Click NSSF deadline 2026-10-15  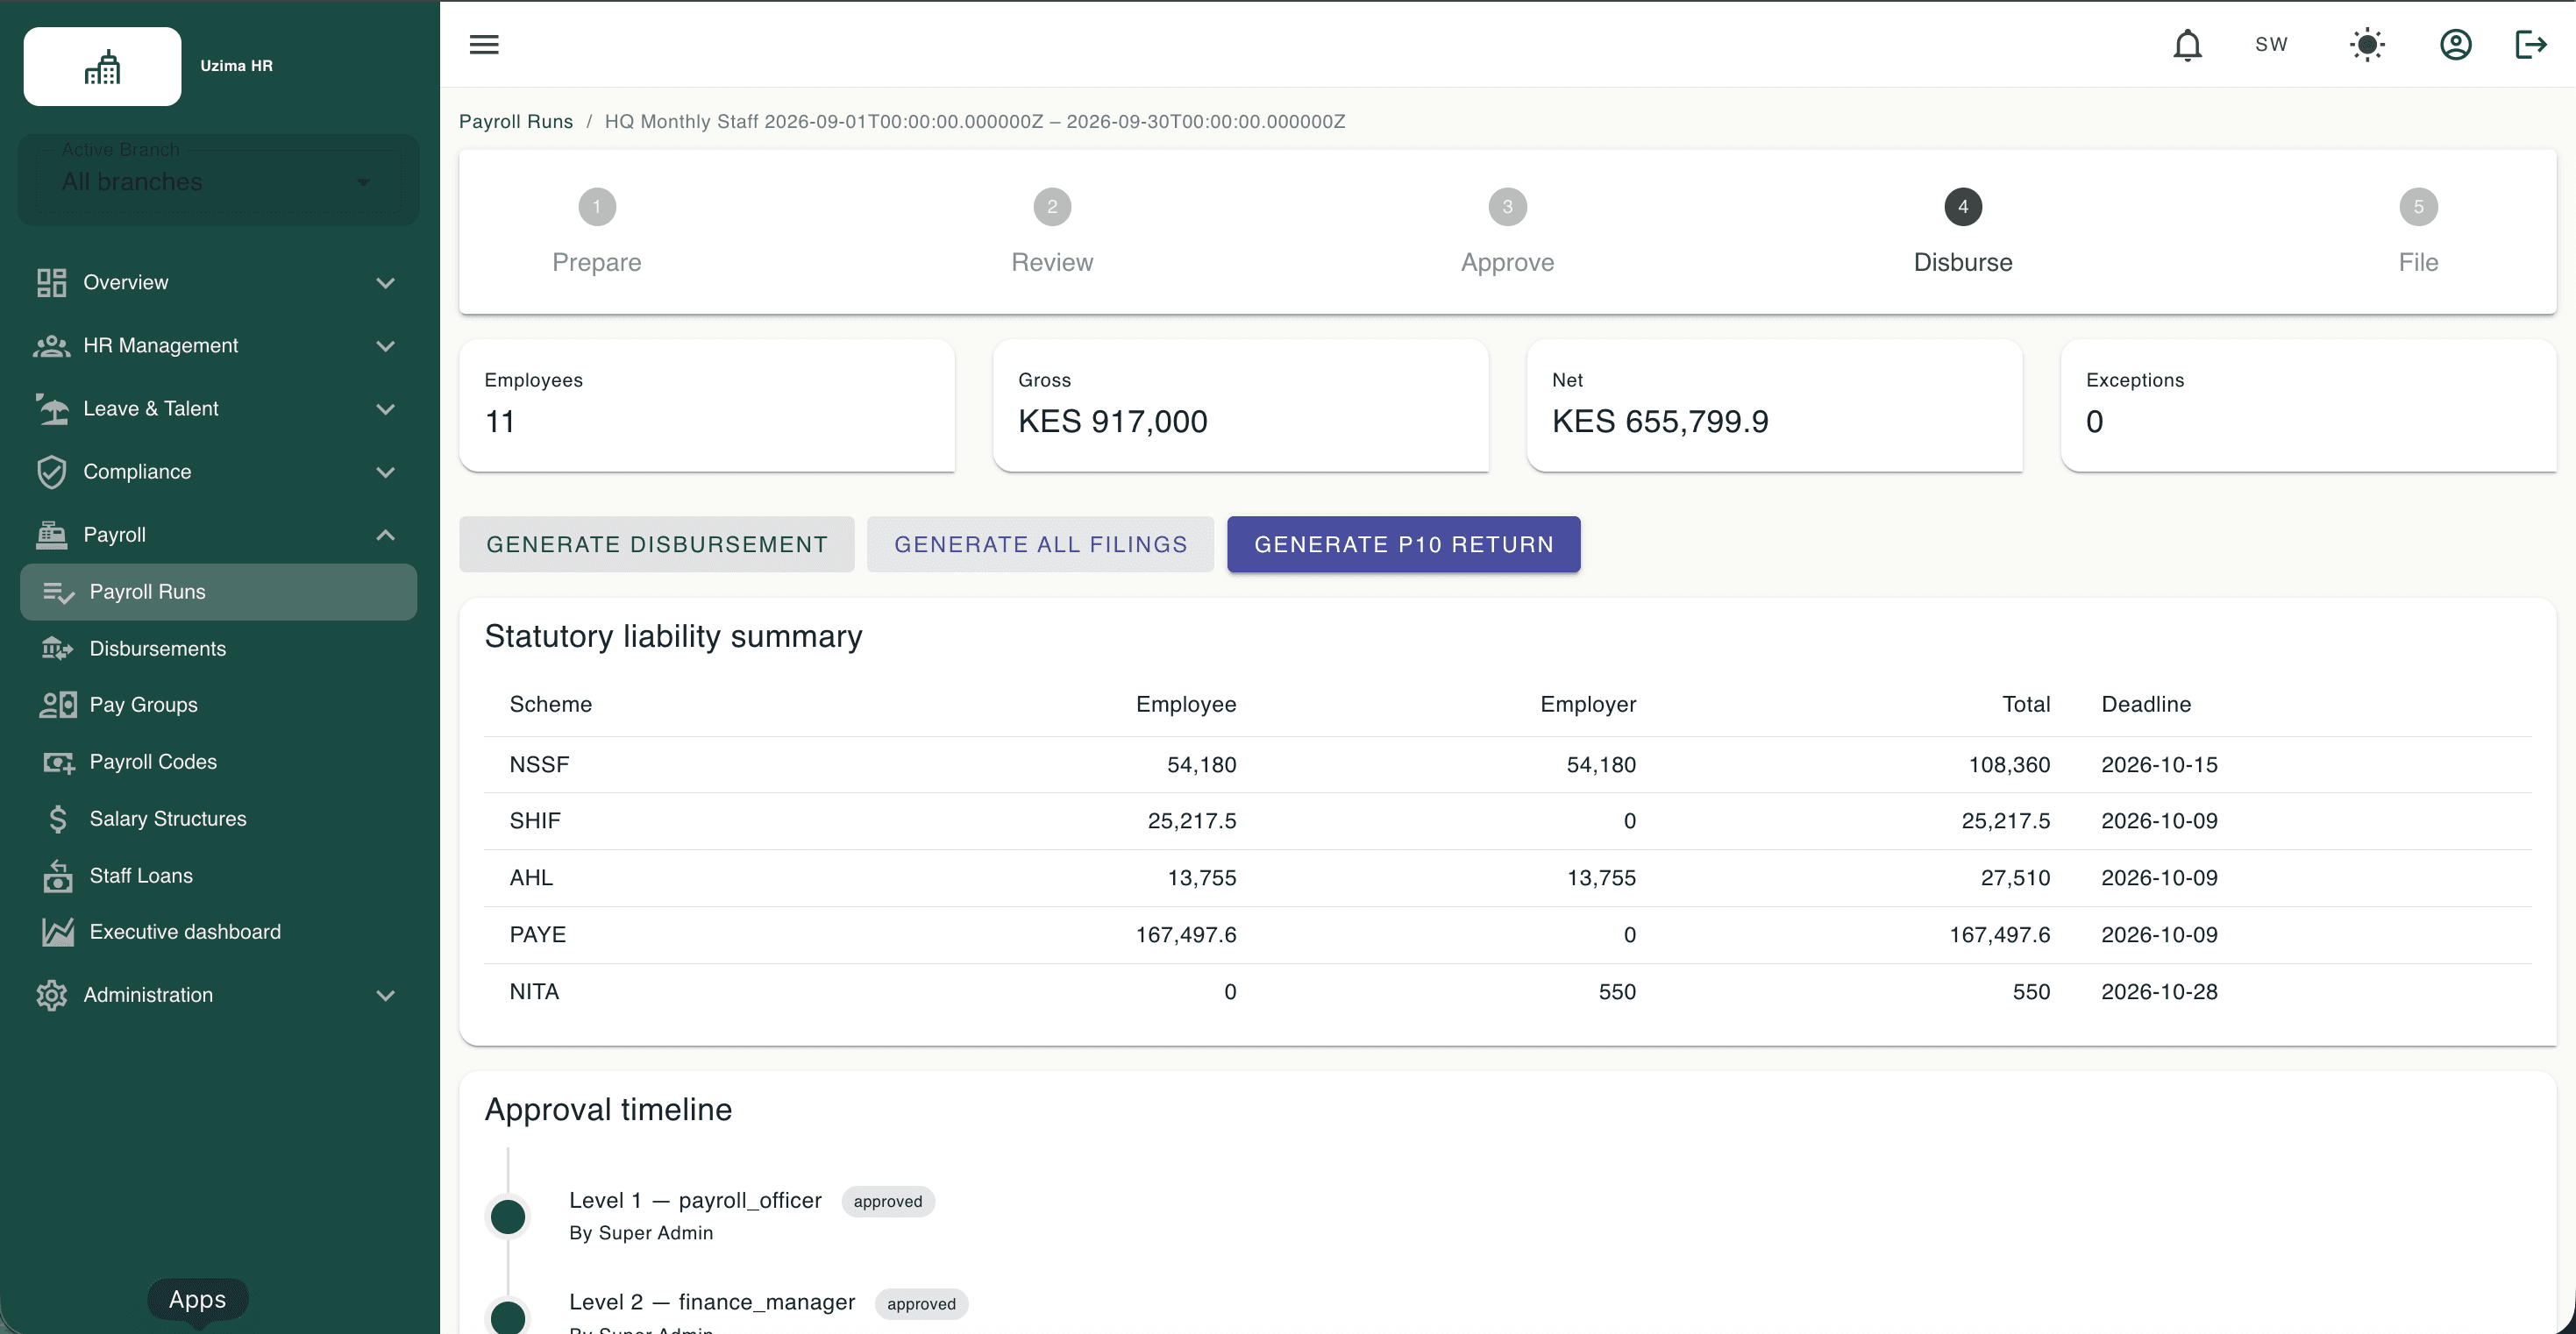(2159, 765)
